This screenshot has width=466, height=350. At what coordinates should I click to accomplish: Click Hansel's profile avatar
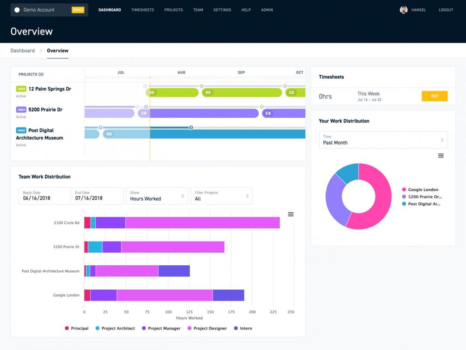coord(404,10)
